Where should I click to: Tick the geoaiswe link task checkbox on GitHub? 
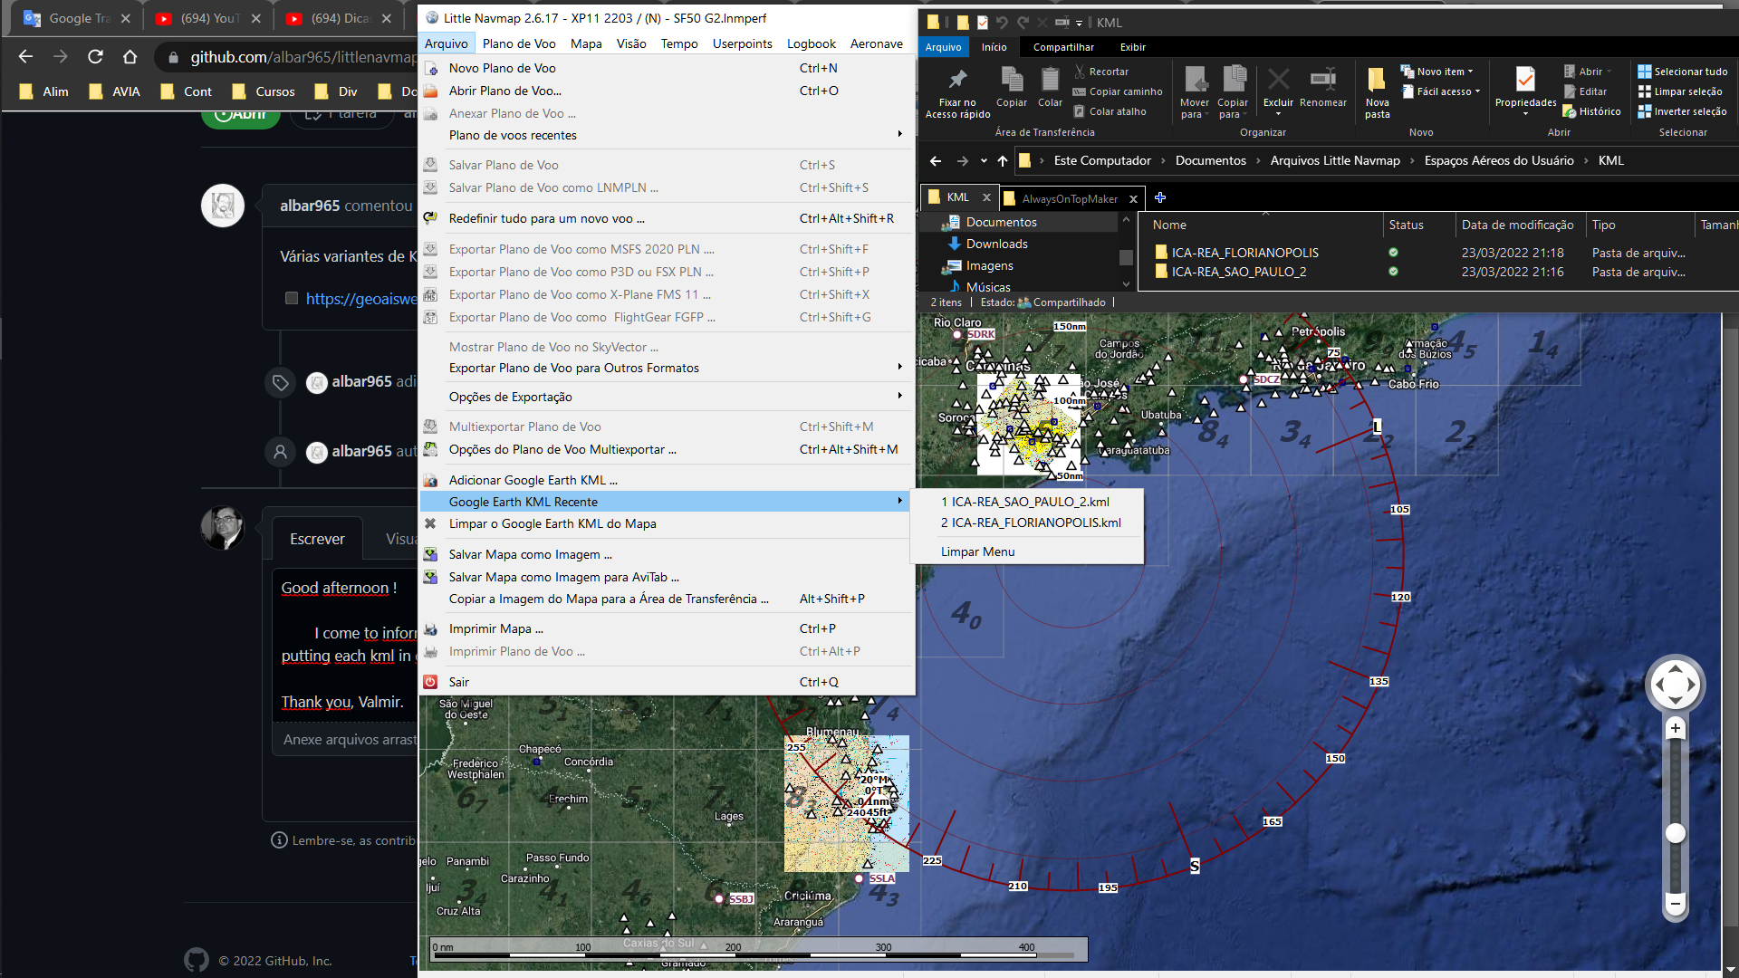[292, 298]
